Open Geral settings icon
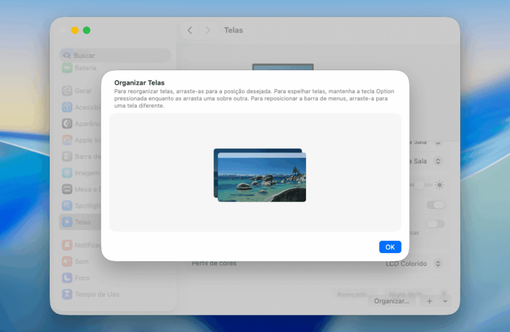The height and width of the screenshot is (332, 510). [x=67, y=90]
